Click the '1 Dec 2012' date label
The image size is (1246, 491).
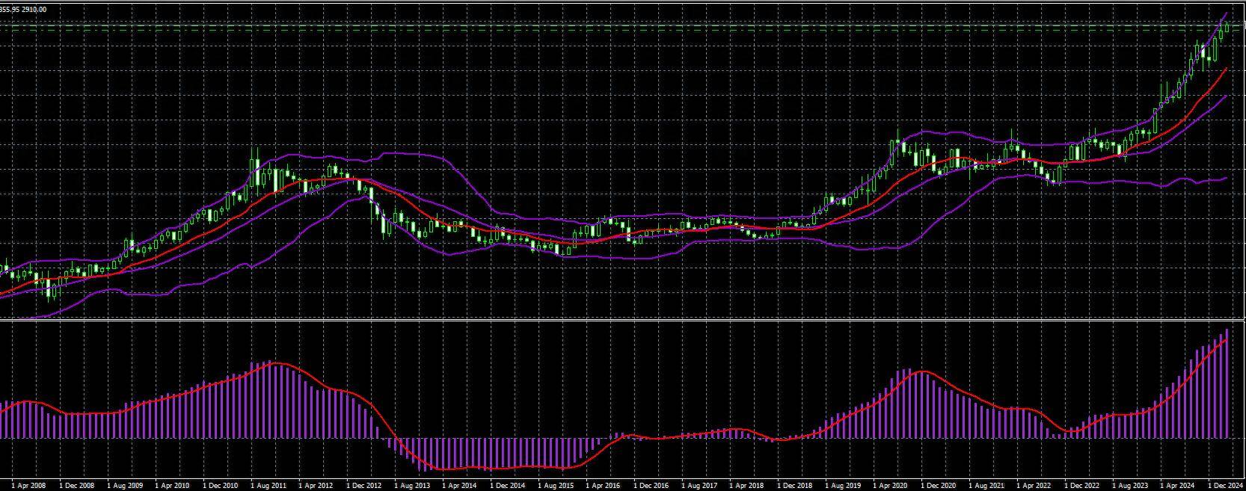pyautogui.click(x=363, y=486)
